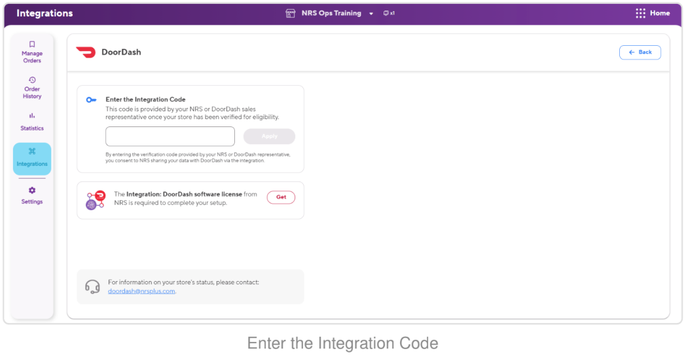
Task: Click the DoorDash title text
Action: click(121, 52)
